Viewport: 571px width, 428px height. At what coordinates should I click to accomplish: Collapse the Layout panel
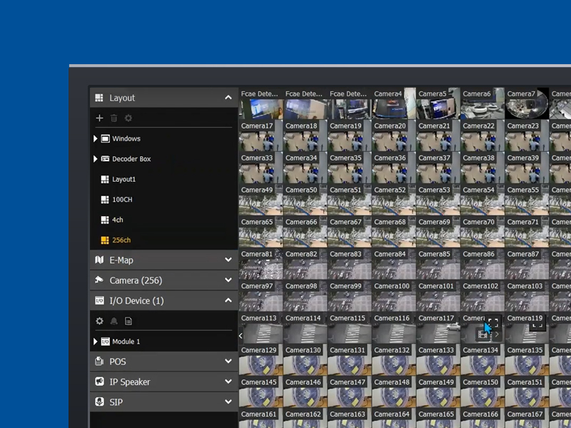228,98
